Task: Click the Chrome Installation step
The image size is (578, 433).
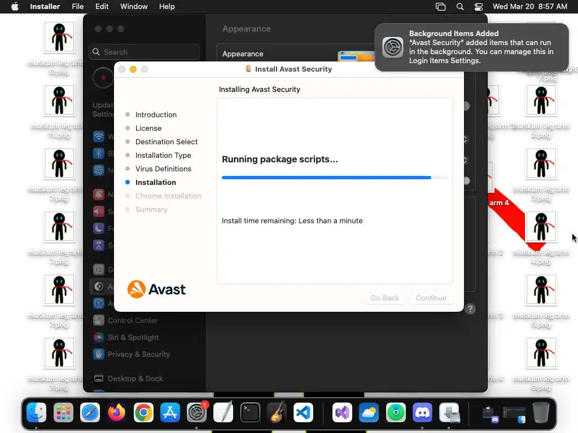Action: point(168,196)
